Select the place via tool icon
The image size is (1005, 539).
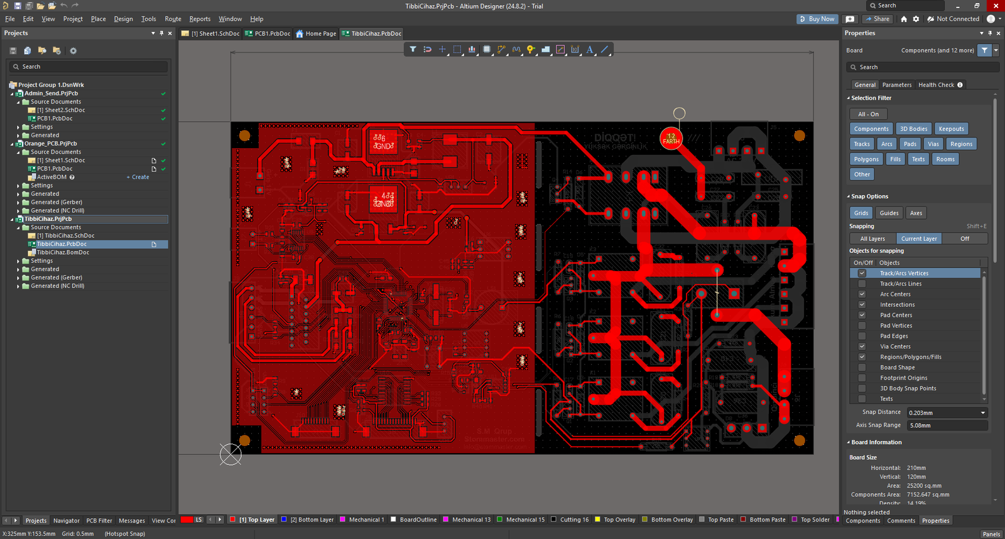531,50
